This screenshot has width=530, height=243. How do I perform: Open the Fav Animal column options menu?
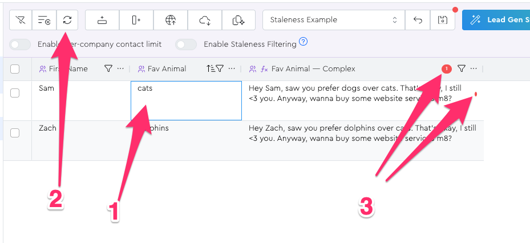pos(232,68)
